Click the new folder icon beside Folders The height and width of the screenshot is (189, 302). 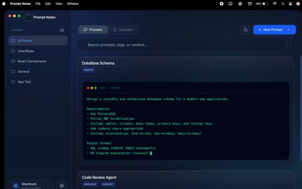[62, 30]
